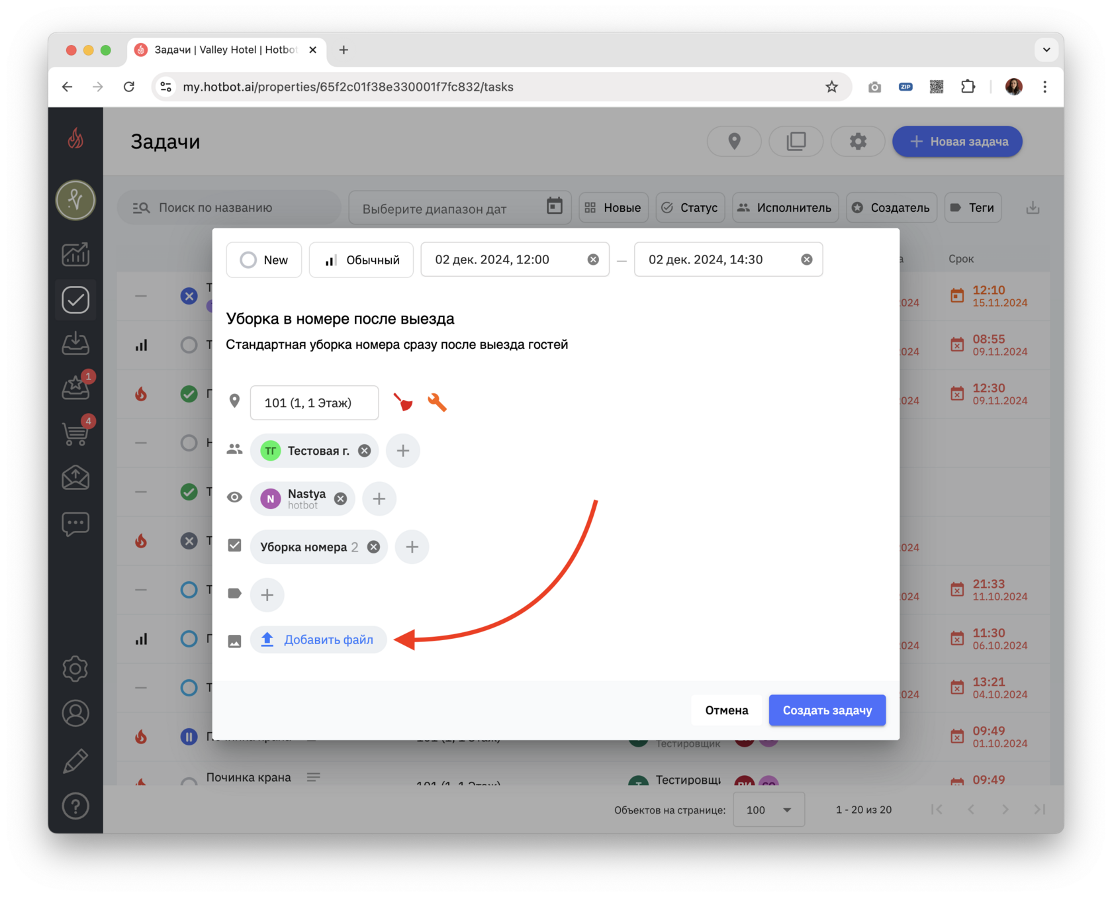This screenshot has height=897, width=1112.
Task: Open the sidebar settings gear
Action: point(75,669)
